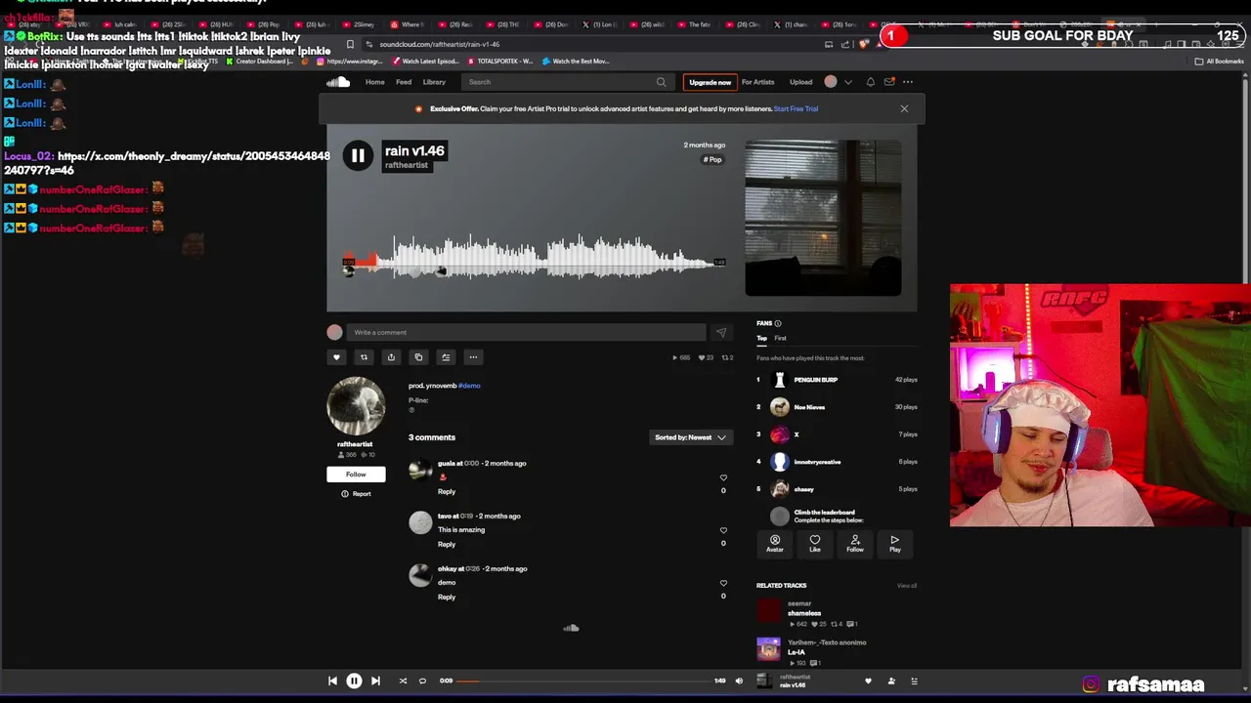This screenshot has width=1251, height=703.
Task: Click the search magnifier icon
Action: (661, 82)
